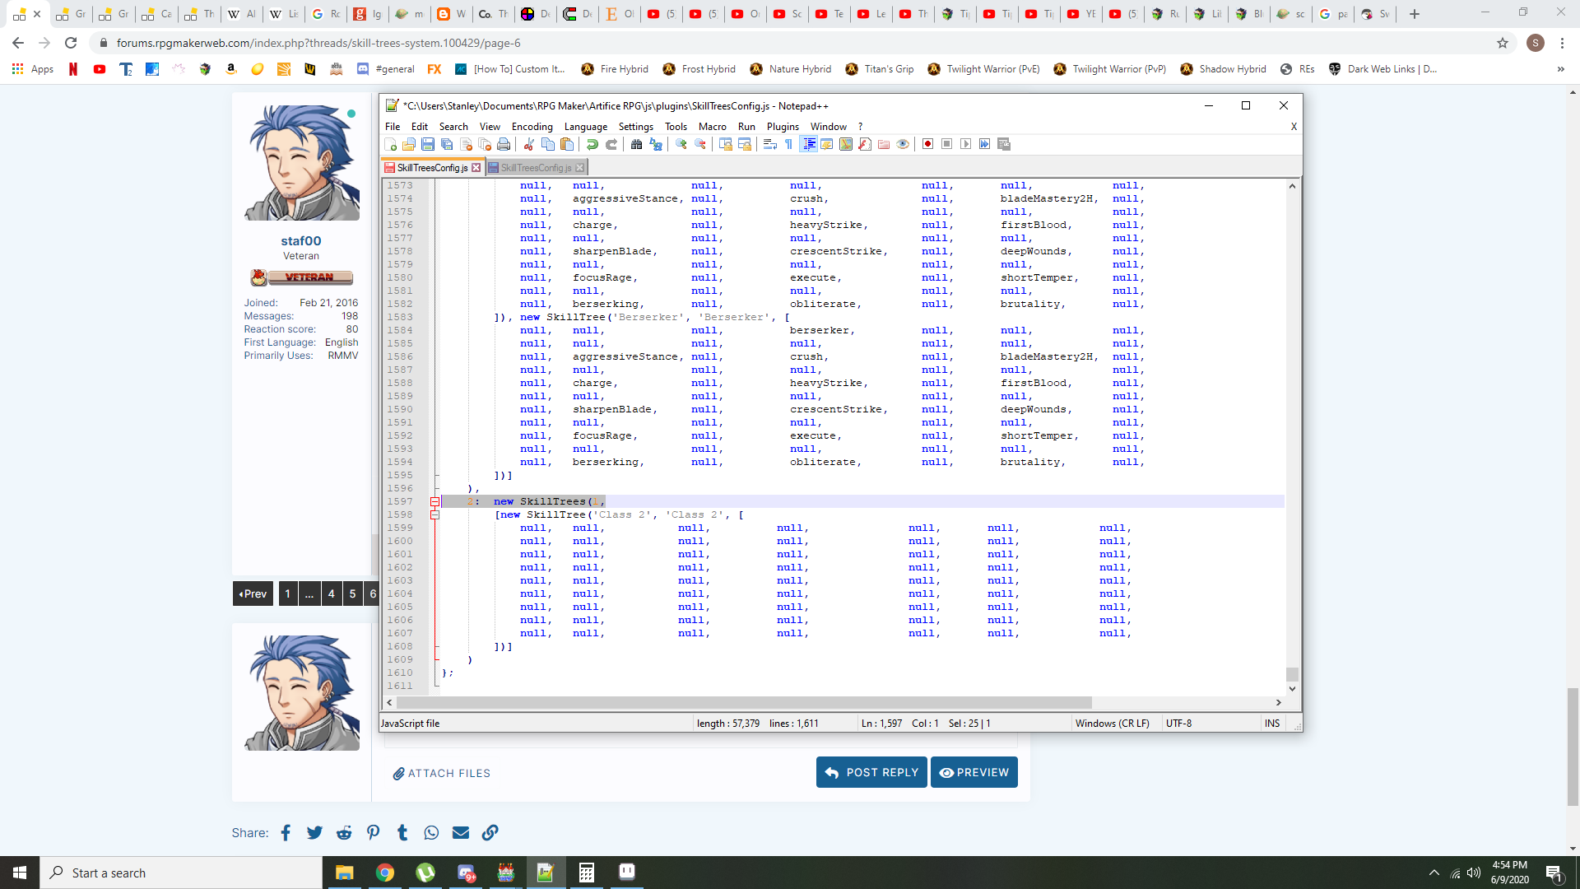Click the Notepad++ editor scroll-down arrow

pyautogui.click(x=1292, y=689)
